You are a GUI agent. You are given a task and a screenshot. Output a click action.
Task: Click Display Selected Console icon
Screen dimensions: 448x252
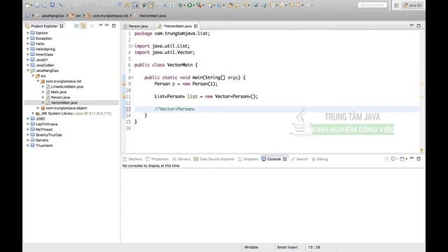tap(393, 159)
